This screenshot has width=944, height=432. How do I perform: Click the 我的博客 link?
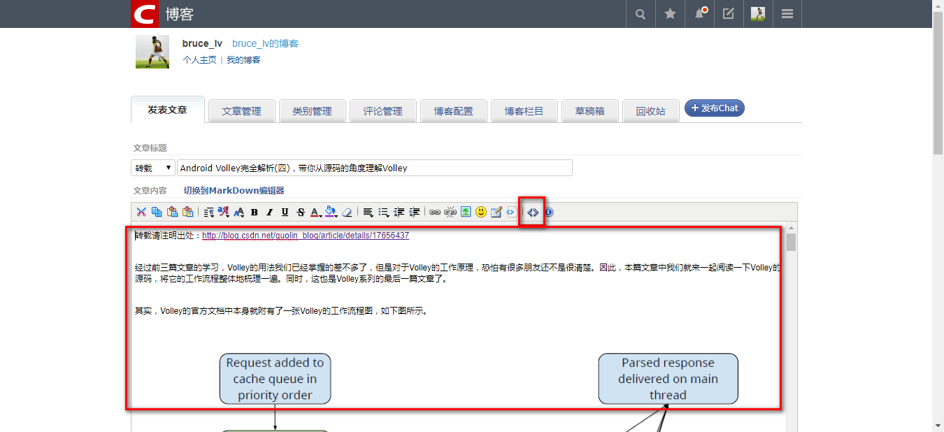(x=243, y=60)
